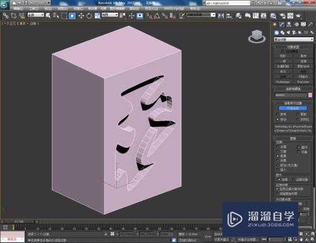Activate the Select Object tool
Screen dimensions: 316x243
(x=48, y=16)
